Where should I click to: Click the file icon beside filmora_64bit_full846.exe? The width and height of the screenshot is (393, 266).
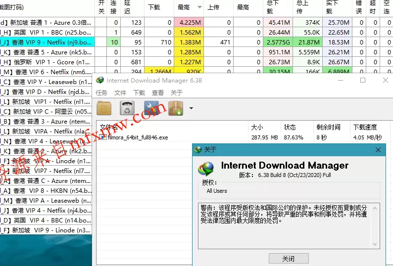(x=103, y=137)
